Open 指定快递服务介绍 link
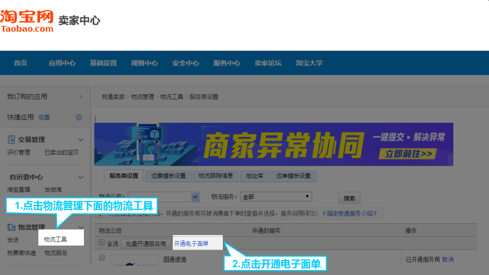This screenshot has height=275, width=489. coord(350,213)
